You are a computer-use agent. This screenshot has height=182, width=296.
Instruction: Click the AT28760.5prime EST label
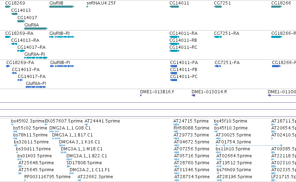pyautogui.click(x=192, y=163)
